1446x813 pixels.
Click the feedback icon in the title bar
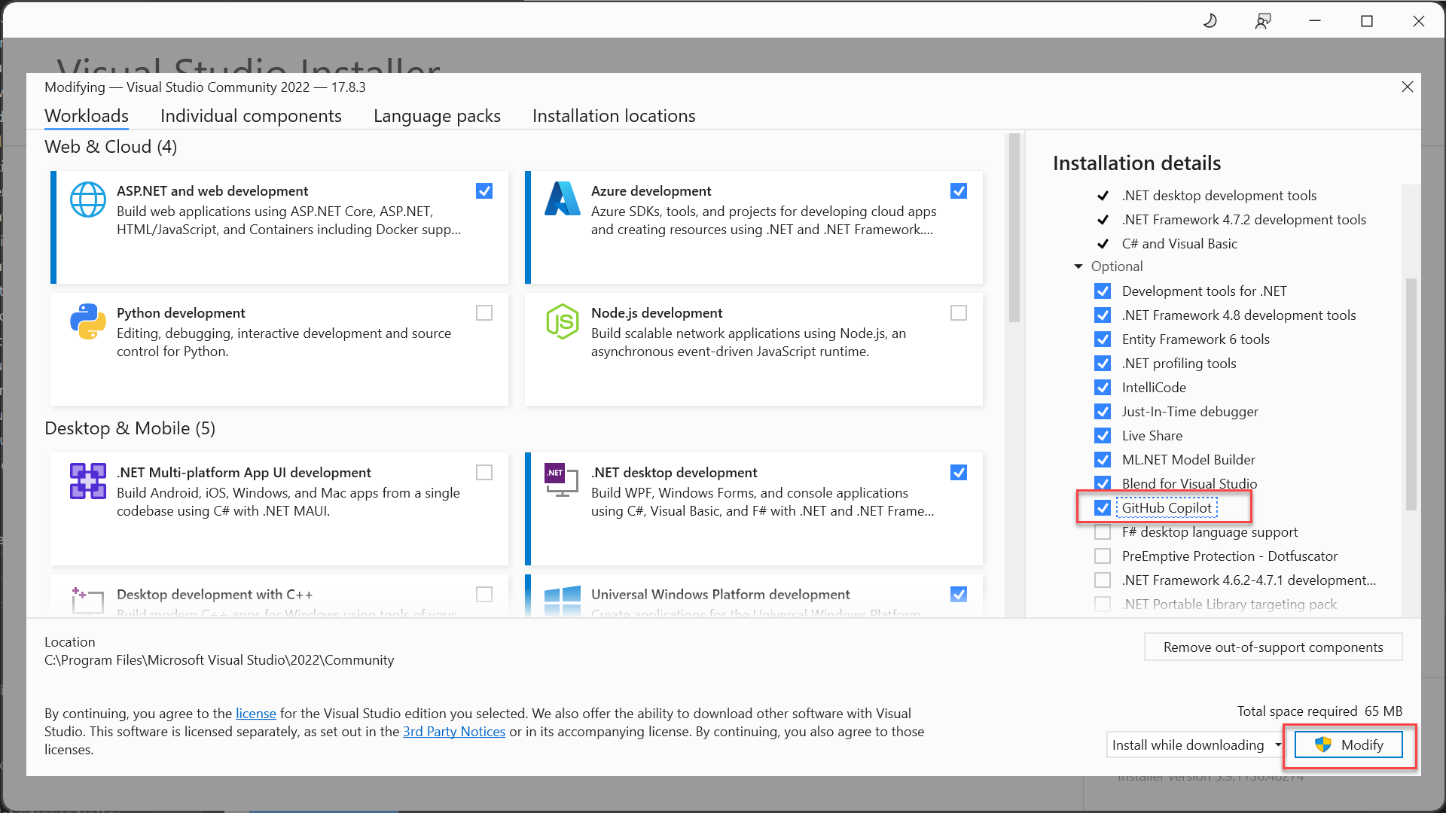[1263, 20]
